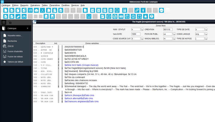Click the document with arrow-into-window icon

(93, 10)
